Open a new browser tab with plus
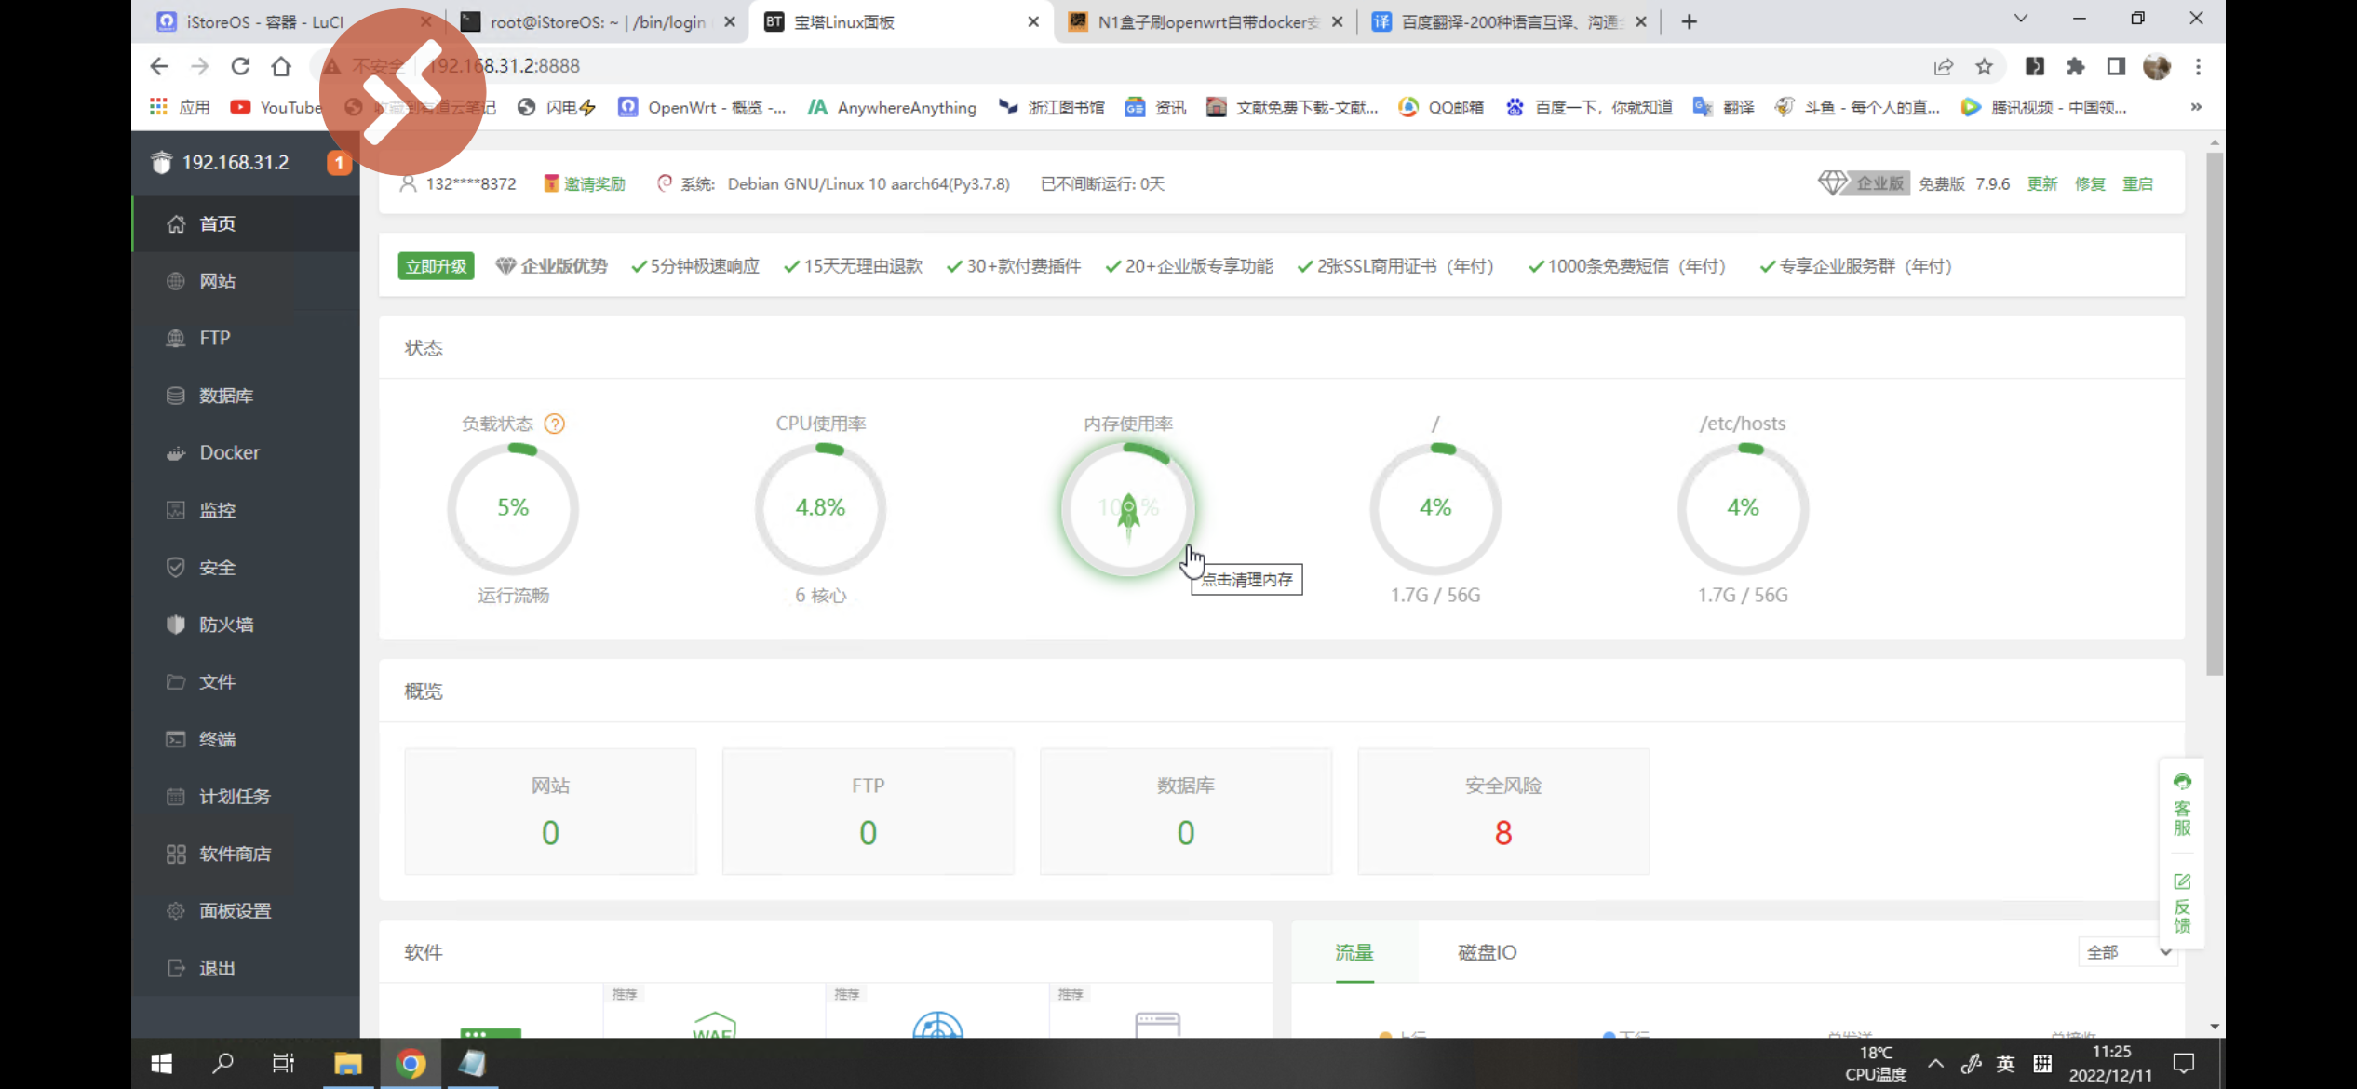The height and width of the screenshot is (1089, 2357). (x=1690, y=21)
